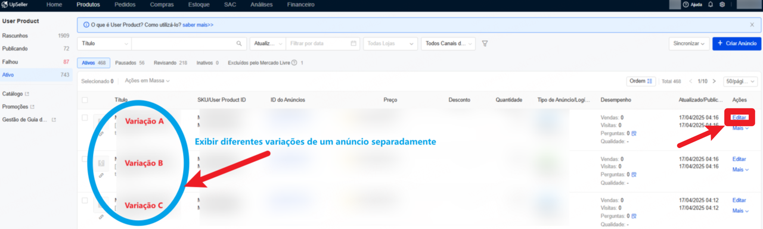Open the Estoque menu
This screenshot has height=229, width=763.
(x=198, y=4)
